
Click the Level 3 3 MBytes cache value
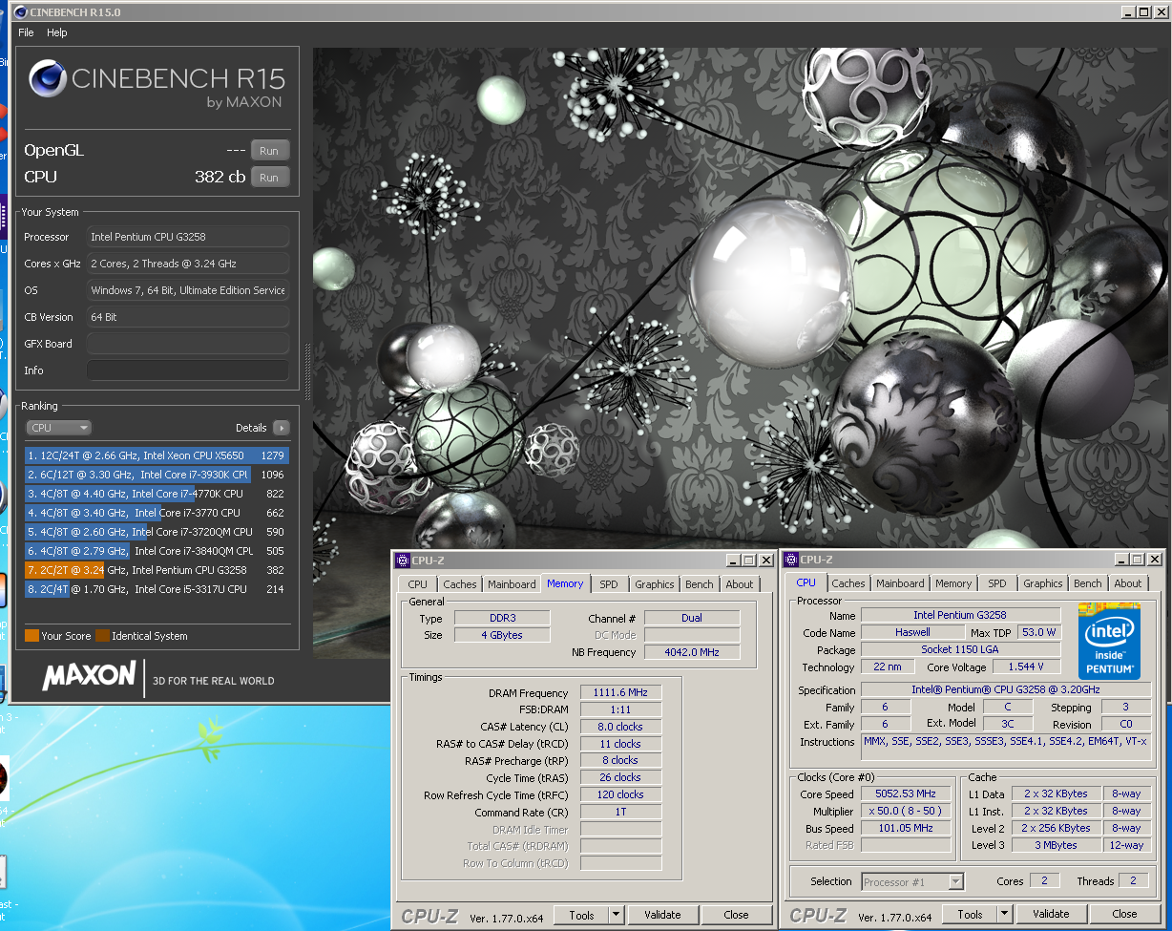1056,845
